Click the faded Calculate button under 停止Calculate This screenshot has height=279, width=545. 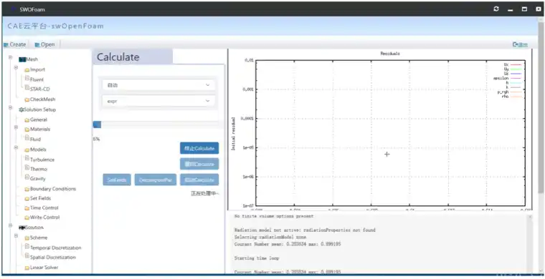[x=199, y=164]
